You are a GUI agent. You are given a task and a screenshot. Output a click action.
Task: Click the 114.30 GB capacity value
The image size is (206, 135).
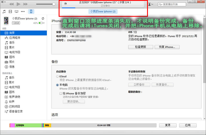tap(70, 32)
